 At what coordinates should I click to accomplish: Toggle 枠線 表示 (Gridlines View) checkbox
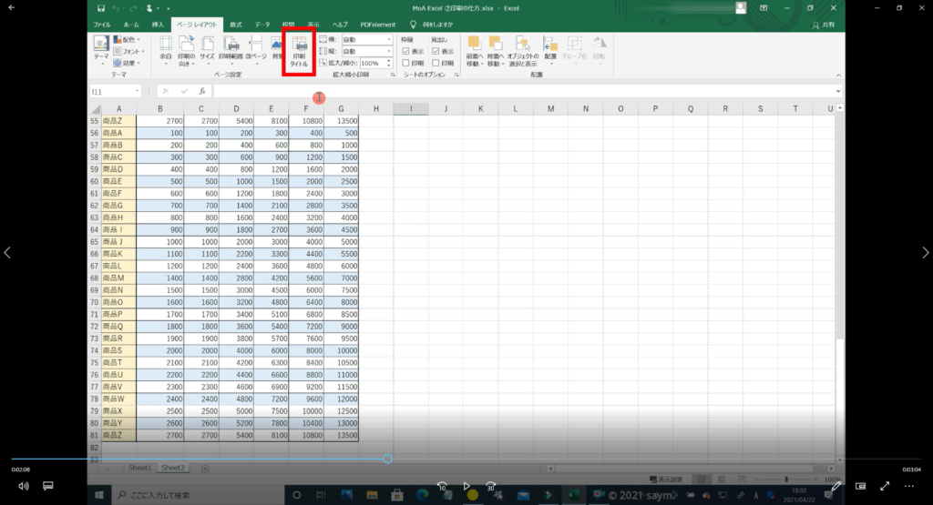406,52
